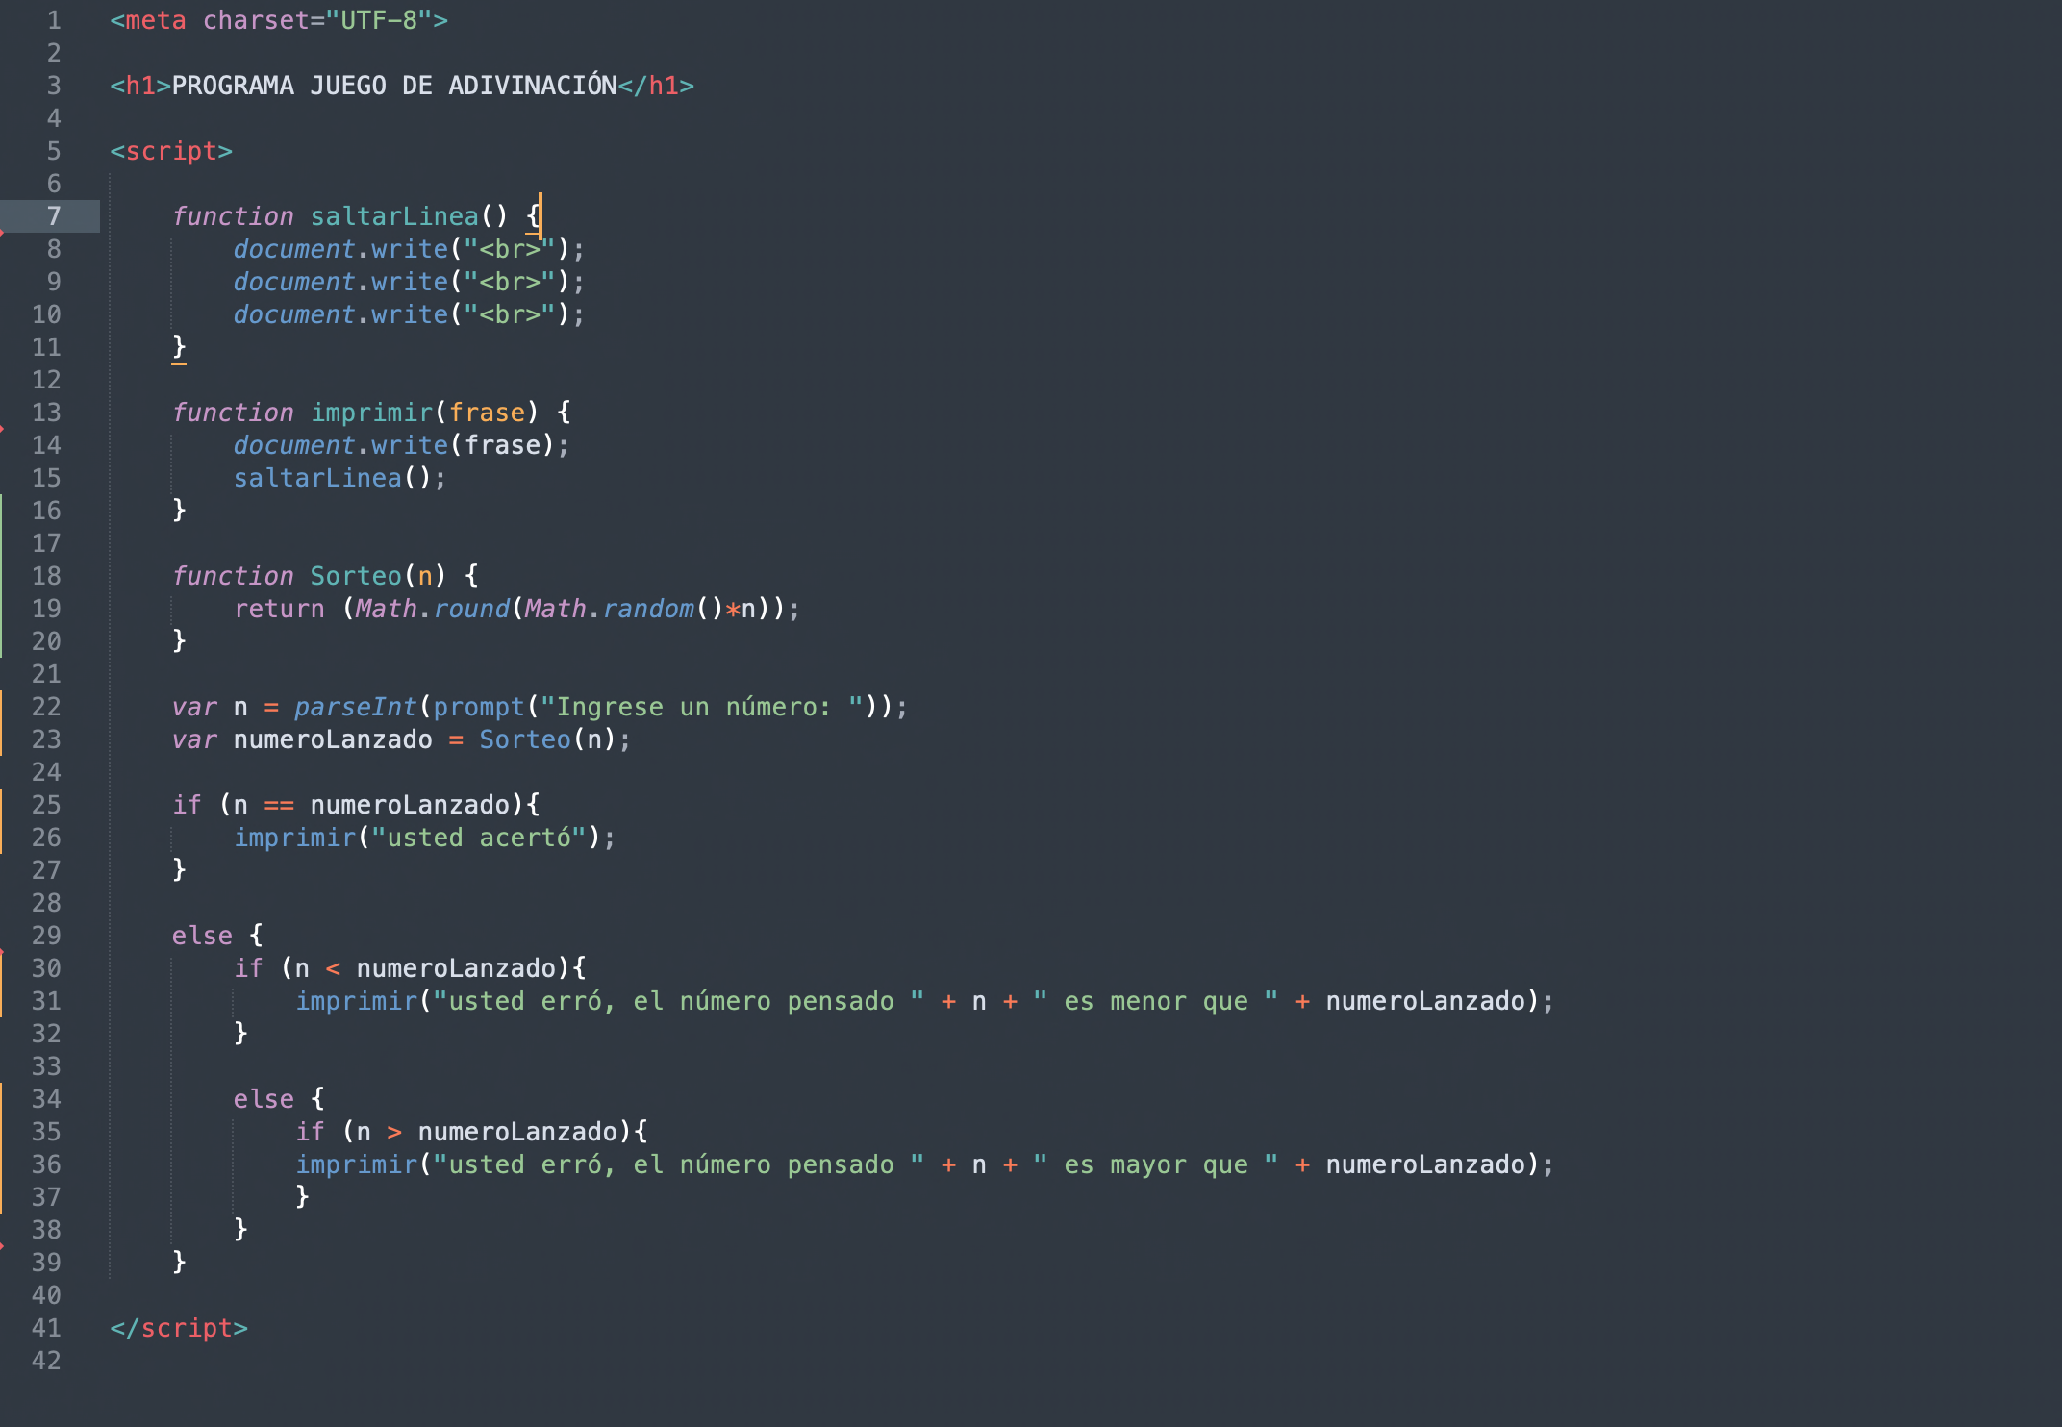
Task: Click parseInt on line 22
Action: [x=356, y=707]
